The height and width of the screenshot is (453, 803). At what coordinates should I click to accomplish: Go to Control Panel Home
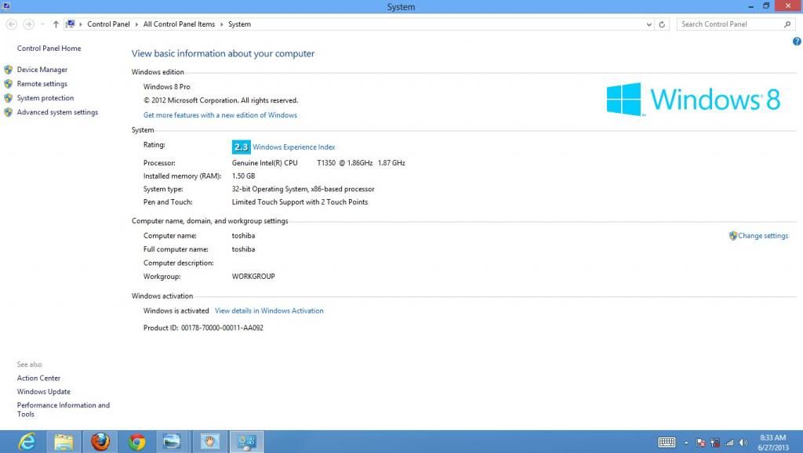coord(49,48)
